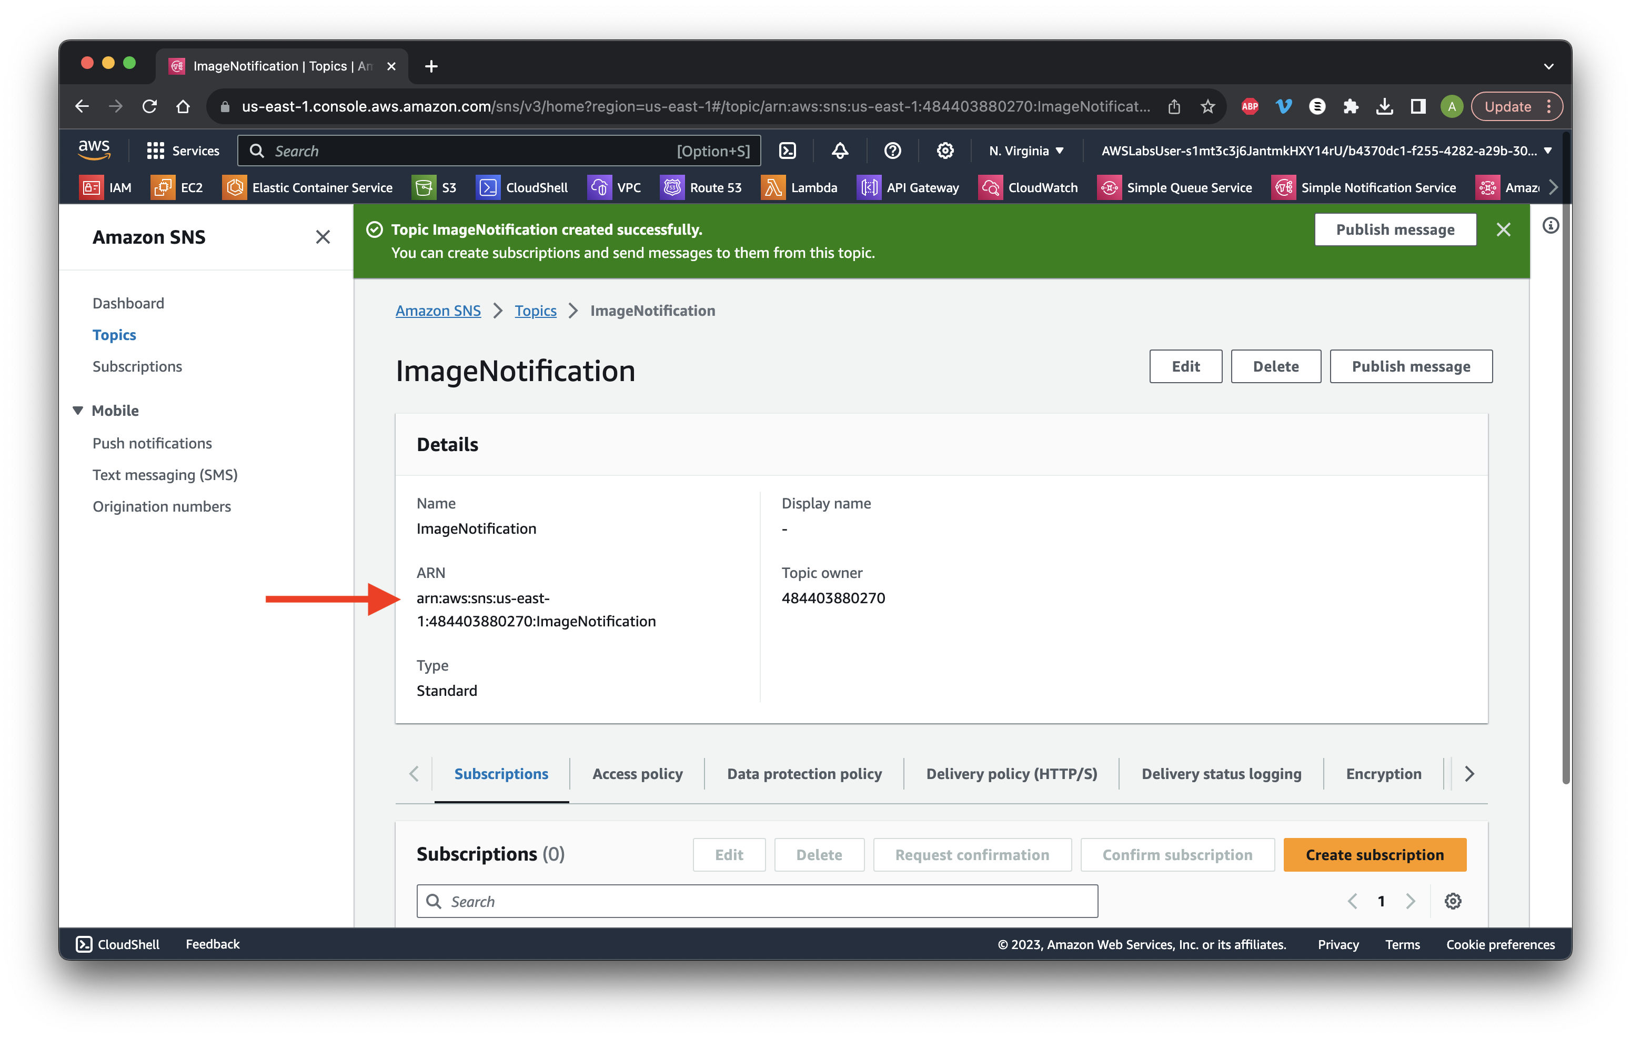
Task: Show more favorite services chevron
Action: click(x=1553, y=188)
